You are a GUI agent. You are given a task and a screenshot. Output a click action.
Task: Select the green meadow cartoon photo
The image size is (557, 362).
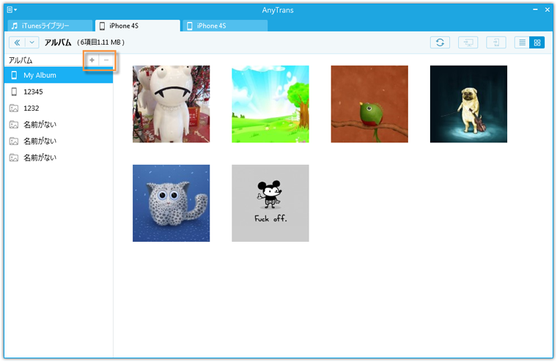(x=270, y=104)
